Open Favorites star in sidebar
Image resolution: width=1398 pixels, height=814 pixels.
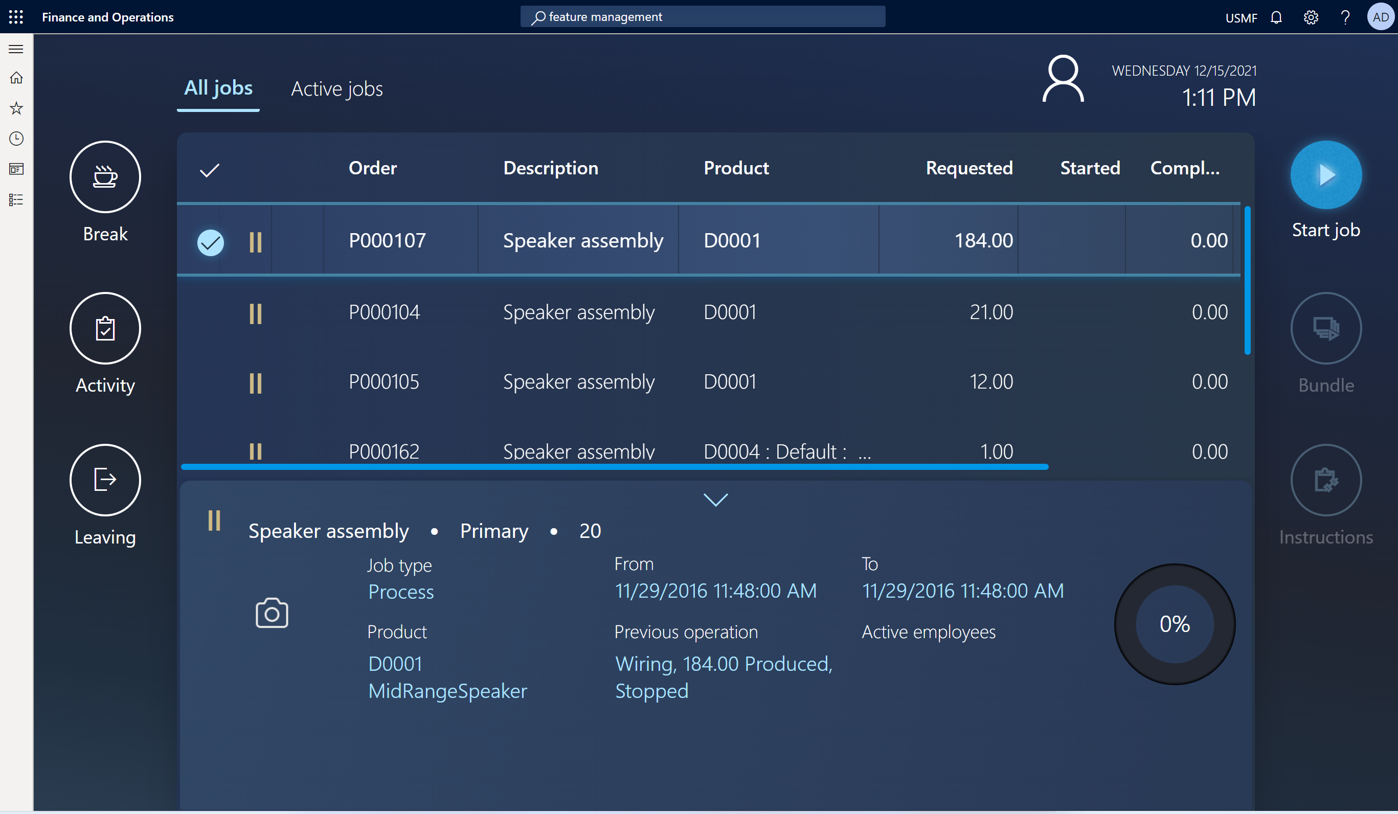click(16, 108)
